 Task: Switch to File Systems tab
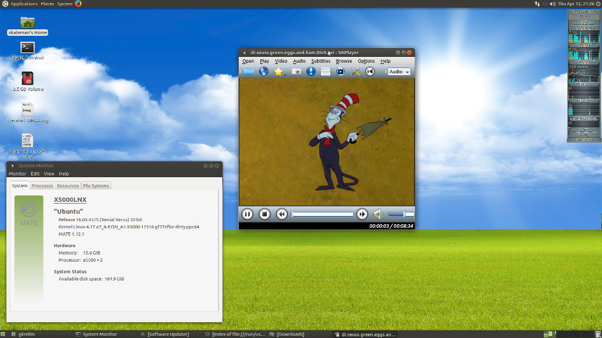tap(96, 186)
